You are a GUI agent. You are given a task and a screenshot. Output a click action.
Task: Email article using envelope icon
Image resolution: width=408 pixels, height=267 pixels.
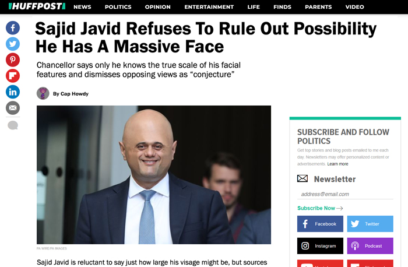point(13,108)
